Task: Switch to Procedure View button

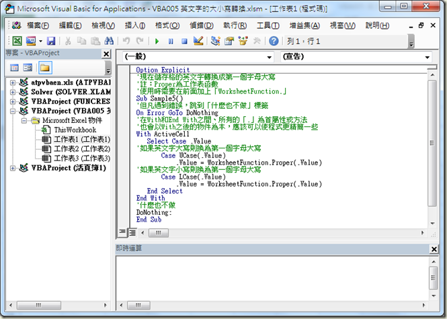Action: coord(122,232)
